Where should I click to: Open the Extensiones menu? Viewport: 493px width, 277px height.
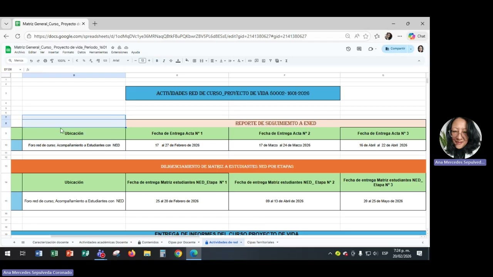119,52
